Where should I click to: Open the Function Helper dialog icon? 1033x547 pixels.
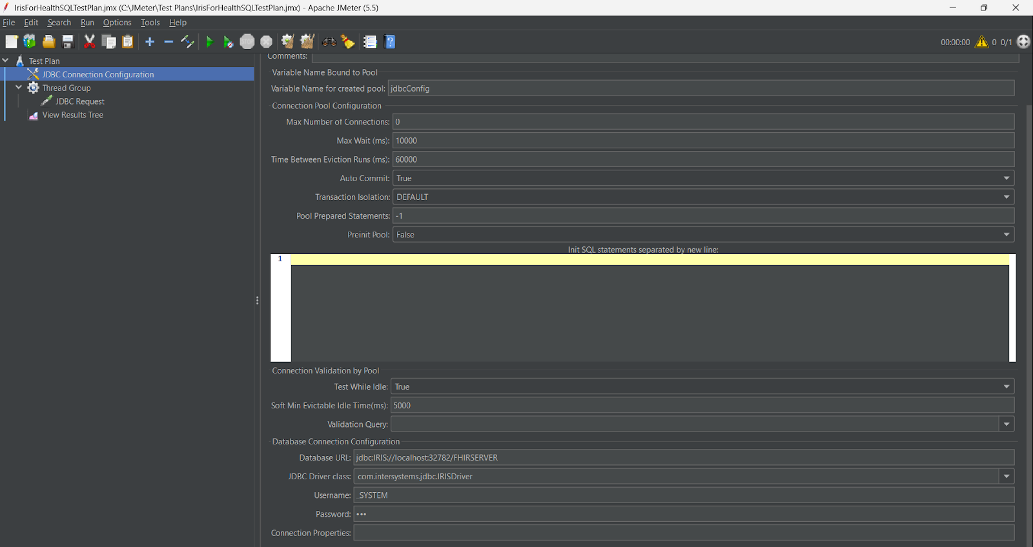[x=370, y=42]
